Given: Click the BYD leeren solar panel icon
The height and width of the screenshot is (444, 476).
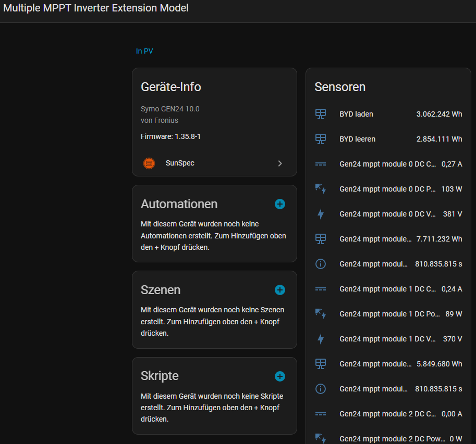Looking at the screenshot, I should [321, 139].
